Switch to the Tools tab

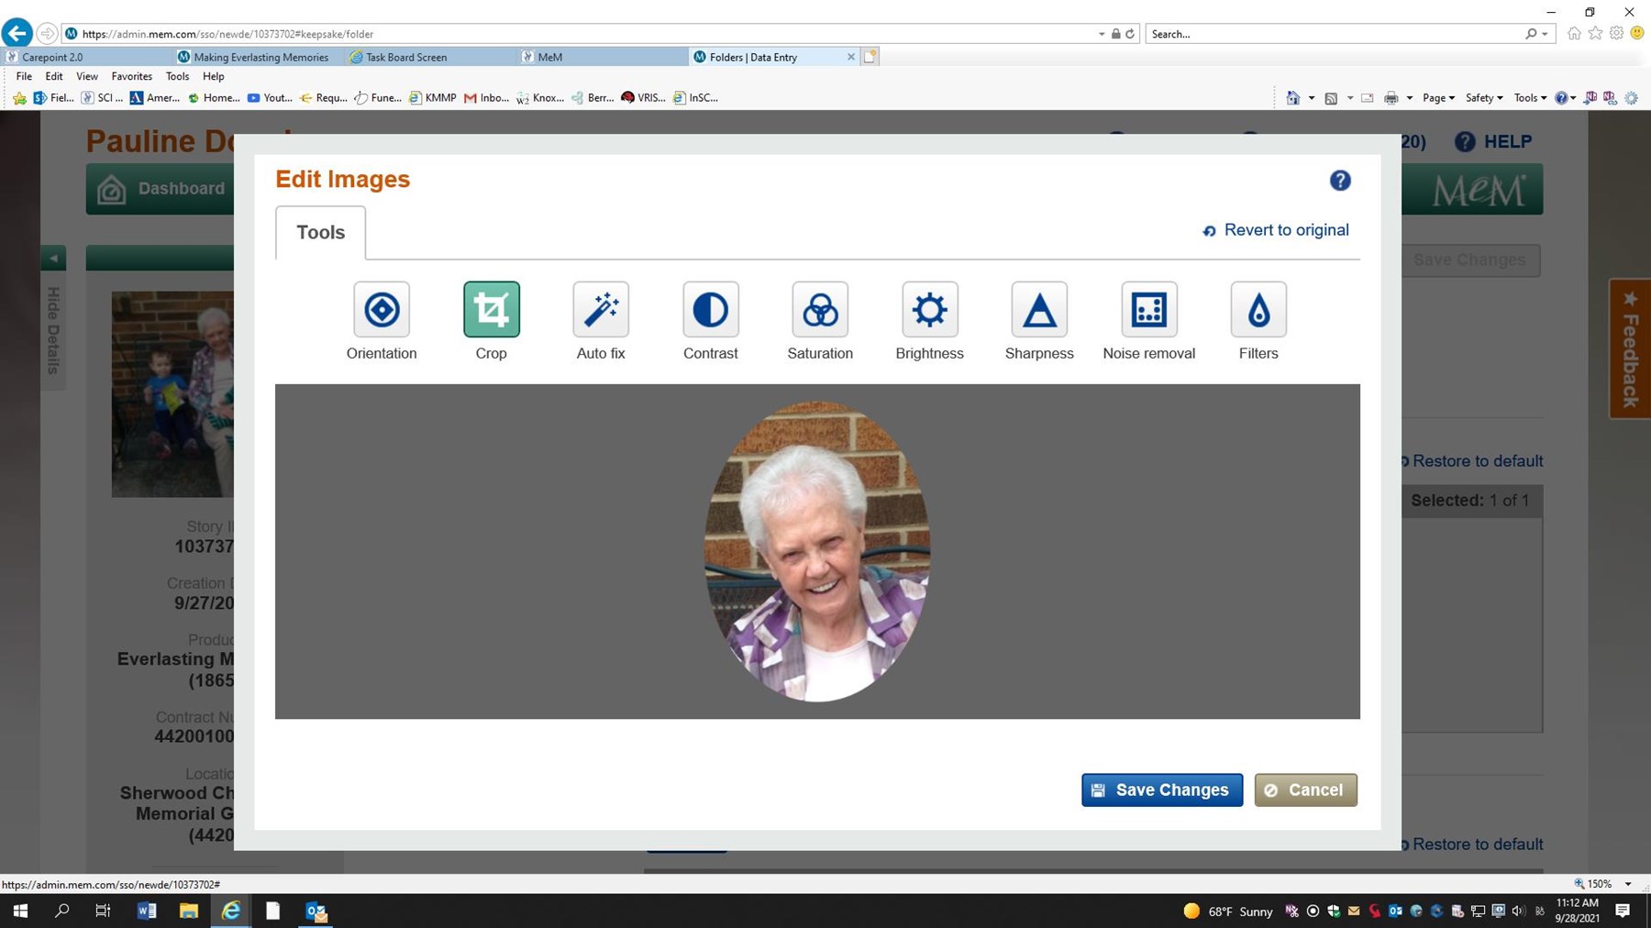[x=320, y=233]
